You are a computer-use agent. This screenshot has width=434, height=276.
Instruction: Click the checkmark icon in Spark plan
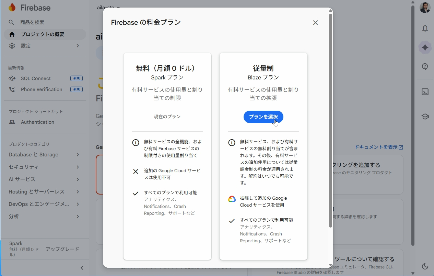click(x=136, y=194)
